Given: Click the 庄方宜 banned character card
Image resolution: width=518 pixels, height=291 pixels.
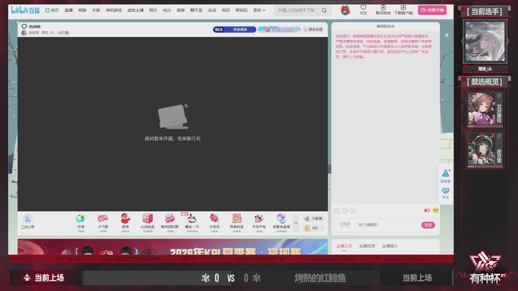Looking at the screenshot, I should pyautogui.click(x=485, y=150).
